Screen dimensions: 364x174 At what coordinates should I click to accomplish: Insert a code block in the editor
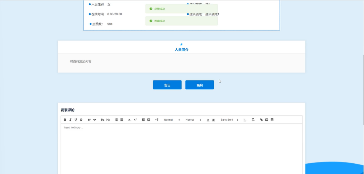95,120
